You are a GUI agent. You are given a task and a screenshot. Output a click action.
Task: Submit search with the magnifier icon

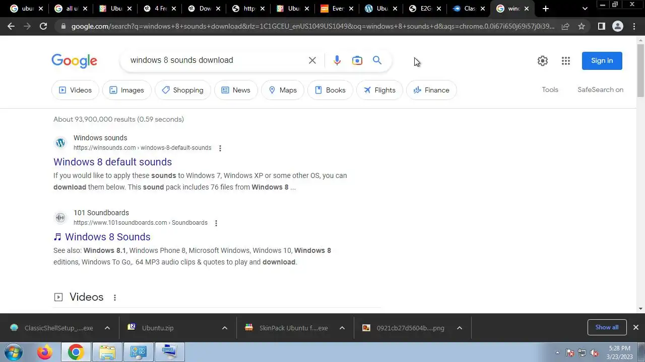377,60
